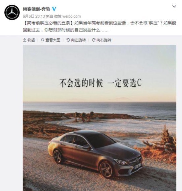Click the 向左旋转 counterclockwise arrow icon

68,40
